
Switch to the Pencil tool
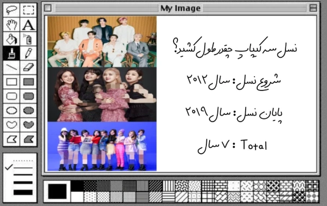[28, 53]
